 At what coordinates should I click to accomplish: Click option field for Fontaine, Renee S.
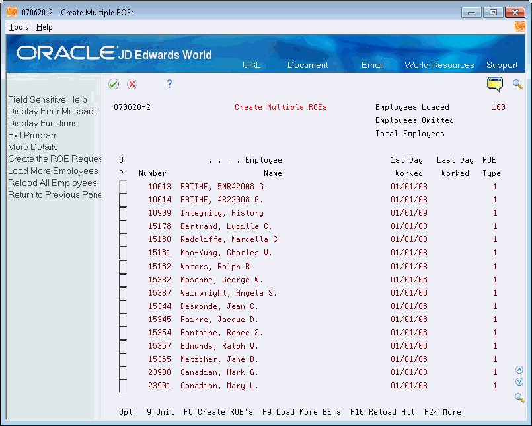click(x=123, y=333)
